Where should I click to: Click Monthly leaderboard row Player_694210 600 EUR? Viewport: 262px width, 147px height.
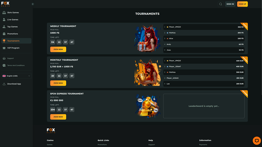204,61
